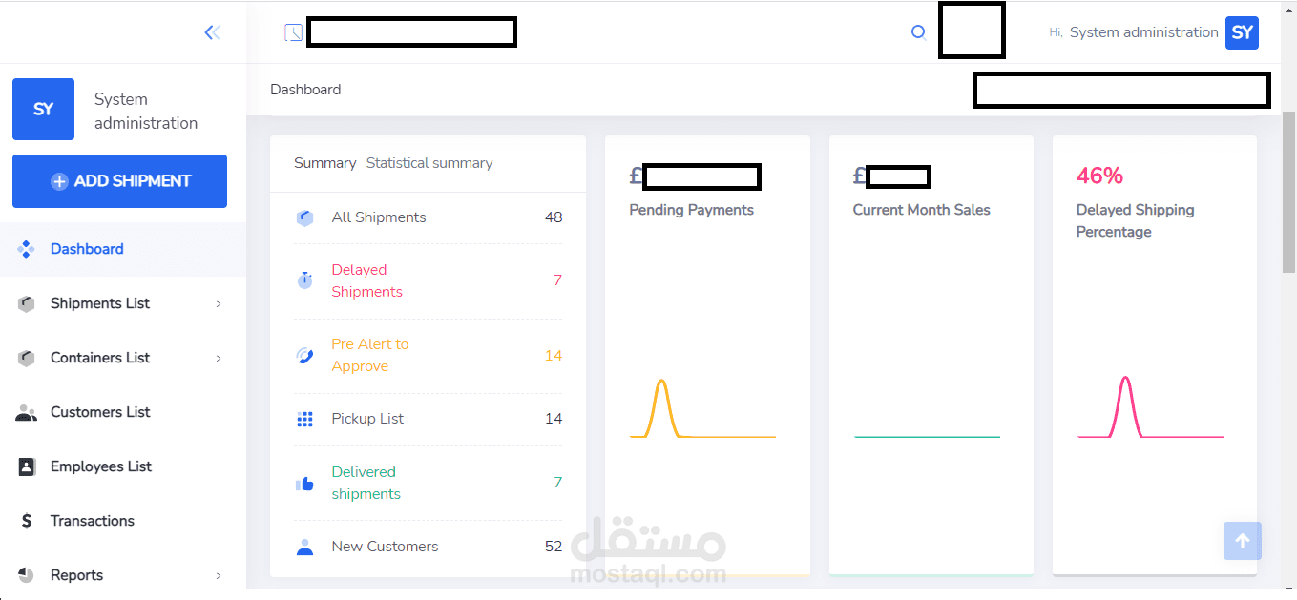Open the All Shipments summary link

coord(379,217)
